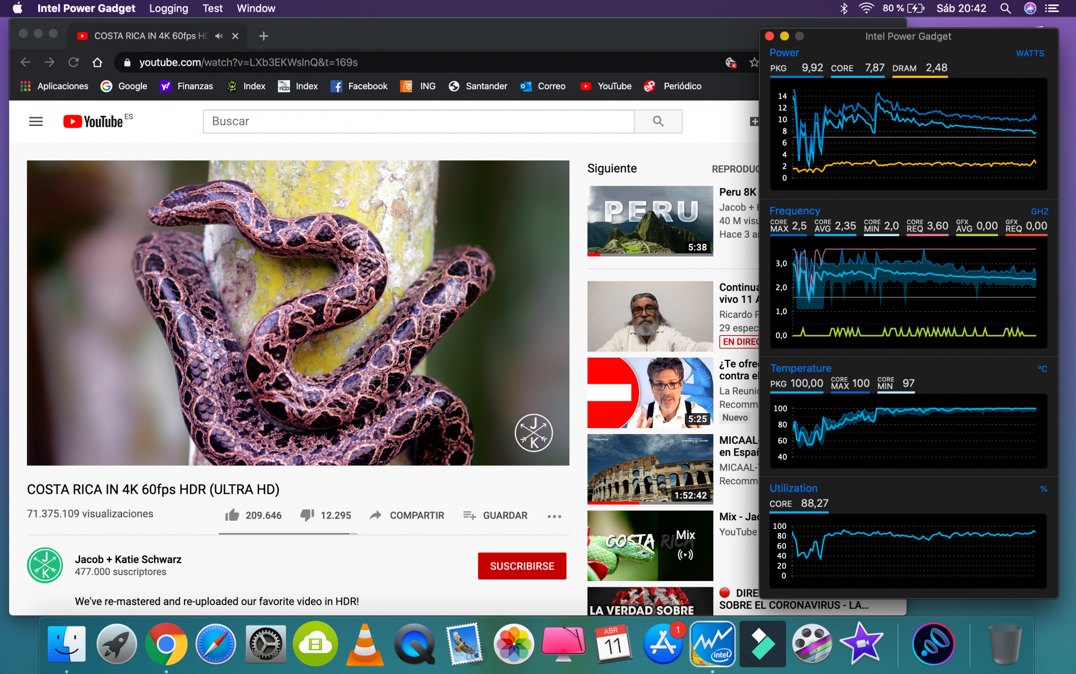Open Finder from the Dock
Image resolution: width=1076 pixels, height=674 pixels.
(x=67, y=643)
